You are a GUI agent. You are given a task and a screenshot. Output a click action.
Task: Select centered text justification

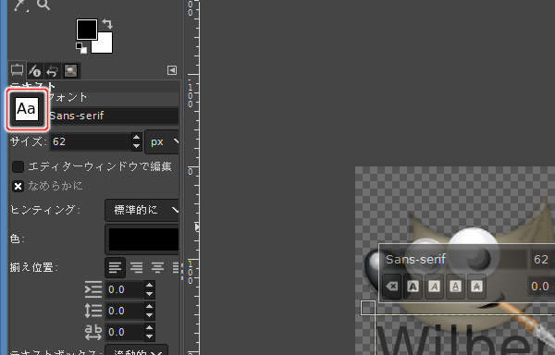pyautogui.click(x=157, y=268)
